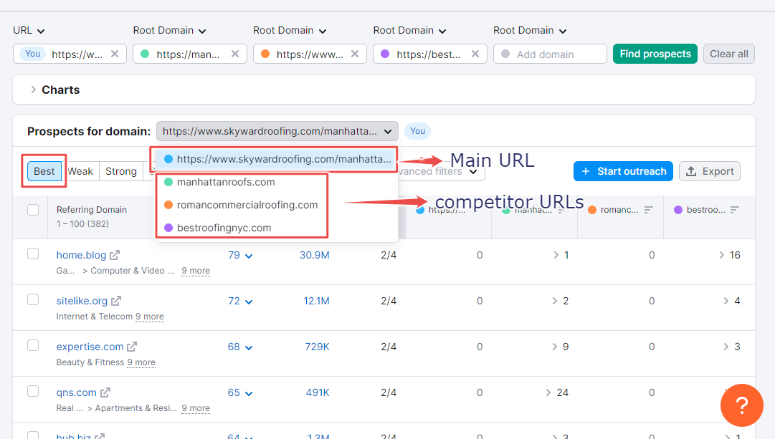Show 9 more categories for home.blog

196,271
